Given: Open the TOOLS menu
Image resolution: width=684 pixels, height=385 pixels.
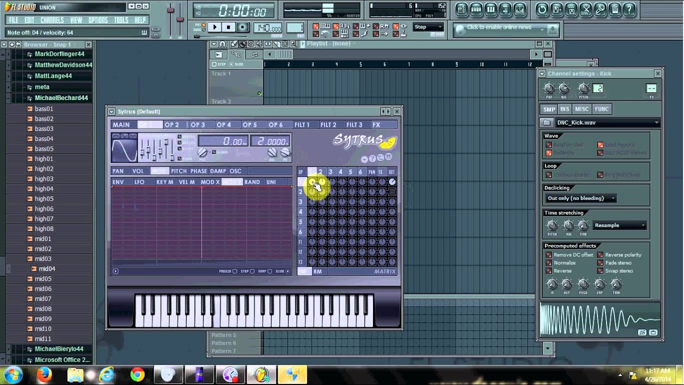Looking at the screenshot, I should click(x=121, y=20).
